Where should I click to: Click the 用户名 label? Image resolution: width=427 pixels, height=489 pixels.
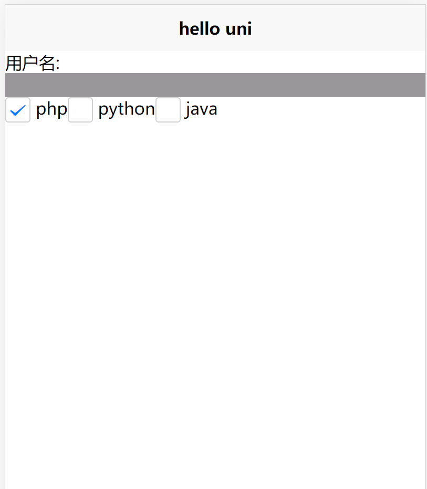[x=33, y=63]
